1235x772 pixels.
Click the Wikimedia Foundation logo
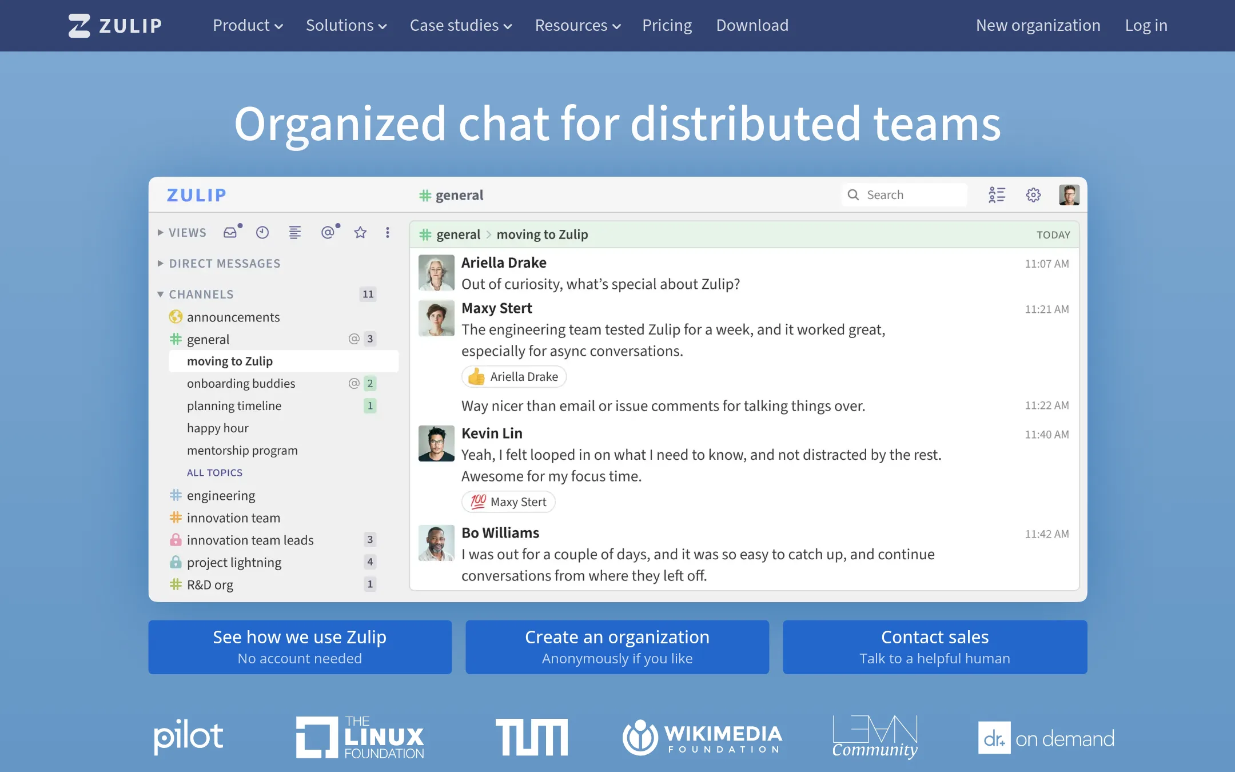click(702, 738)
